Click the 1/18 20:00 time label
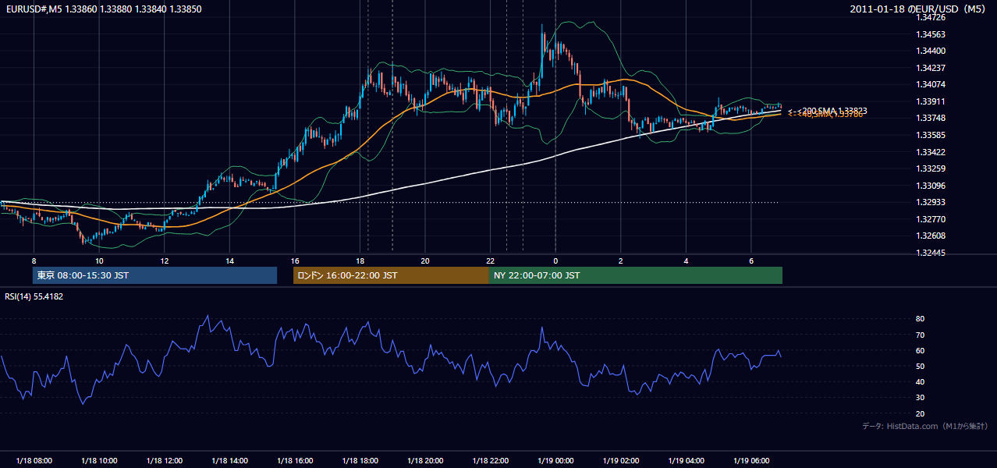Viewport: 997px width, 468px height. click(424, 460)
